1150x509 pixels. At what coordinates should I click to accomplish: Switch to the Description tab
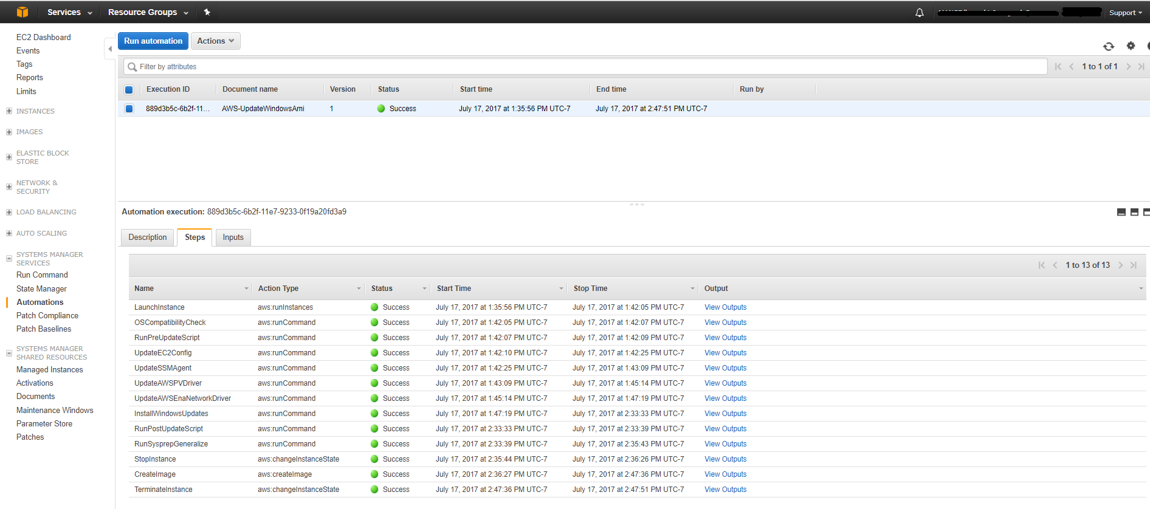click(148, 237)
